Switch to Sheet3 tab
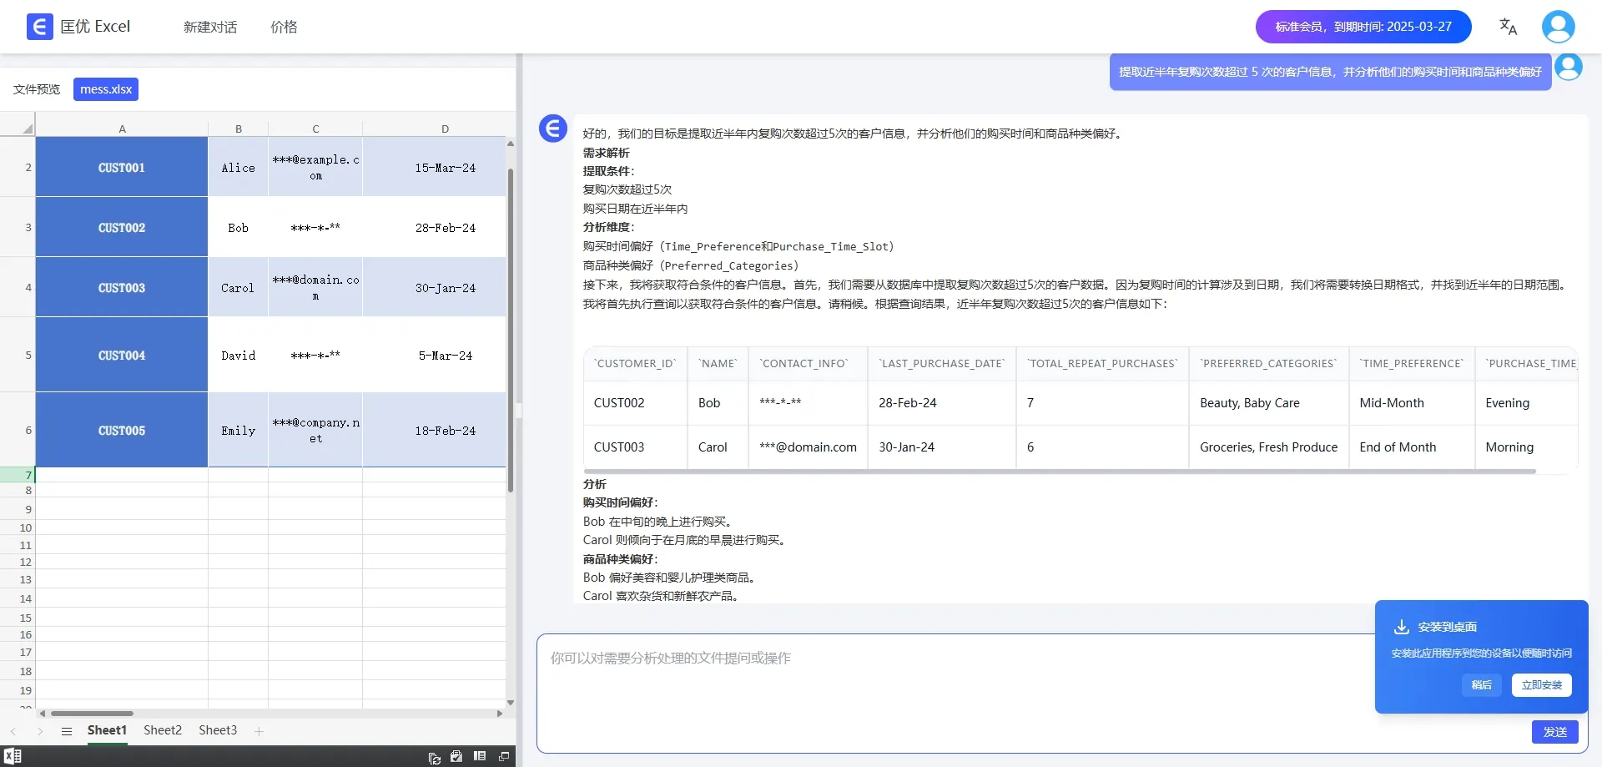 (x=218, y=730)
